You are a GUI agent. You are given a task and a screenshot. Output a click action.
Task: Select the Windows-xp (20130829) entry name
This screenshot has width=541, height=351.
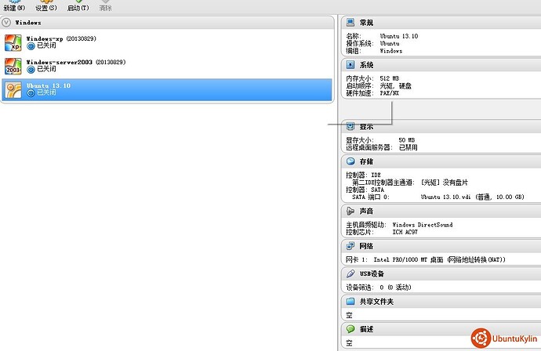click(61, 38)
